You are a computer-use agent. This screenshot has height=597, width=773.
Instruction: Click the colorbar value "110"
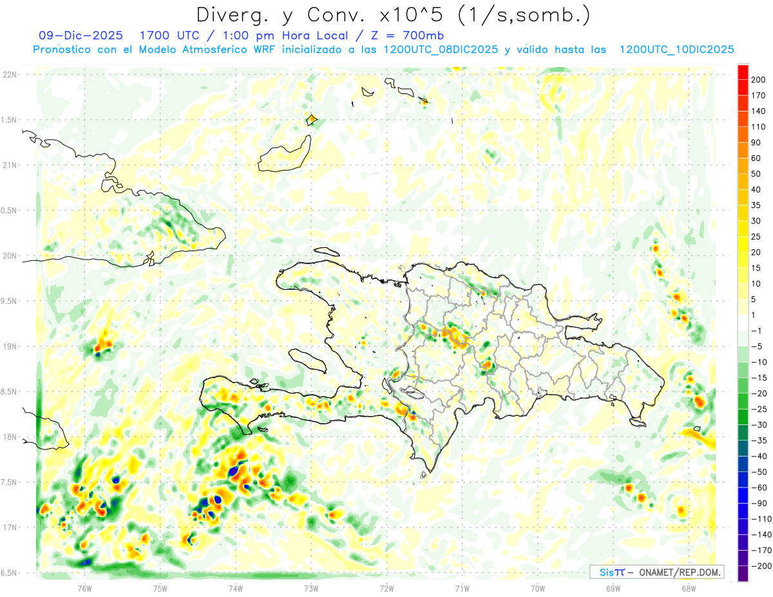tap(758, 127)
